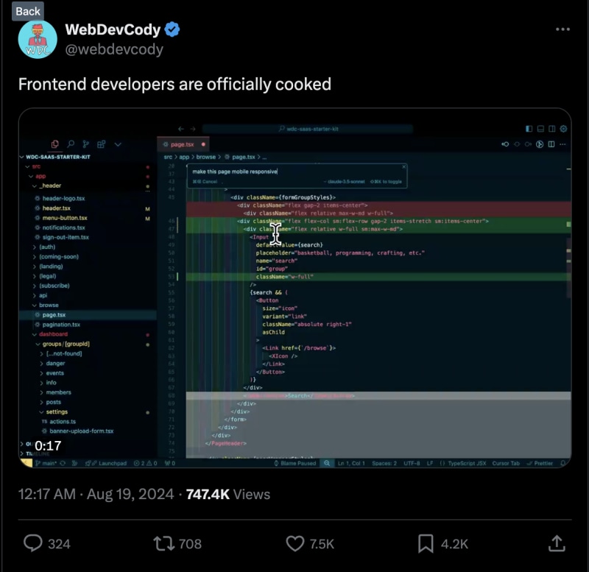589x572 pixels.
Task: Open the Explorer files icon in the sidebar
Action: coord(55,144)
